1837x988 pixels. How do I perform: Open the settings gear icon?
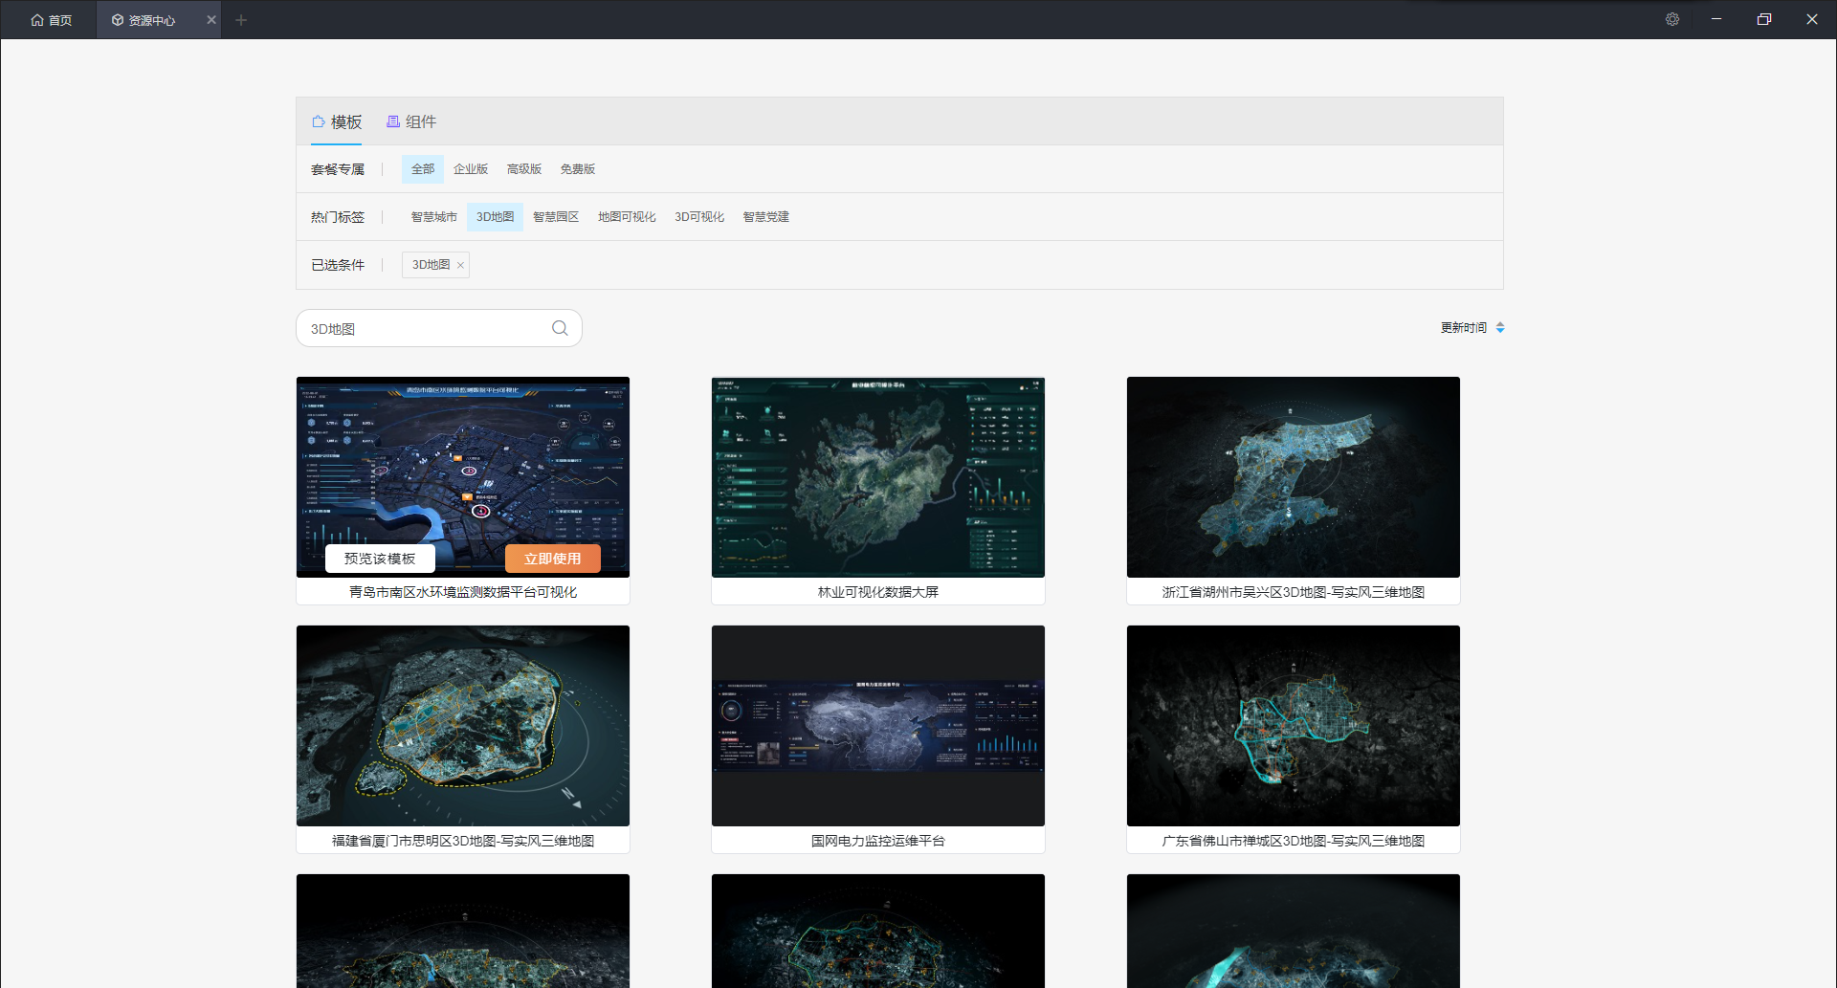(x=1672, y=19)
